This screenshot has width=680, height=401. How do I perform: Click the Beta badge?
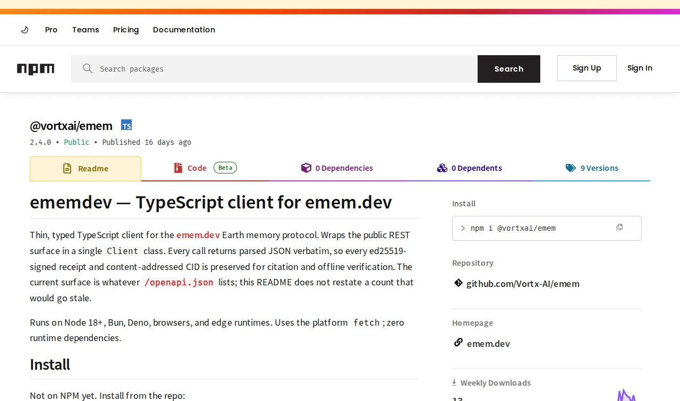click(x=225, y=168)
